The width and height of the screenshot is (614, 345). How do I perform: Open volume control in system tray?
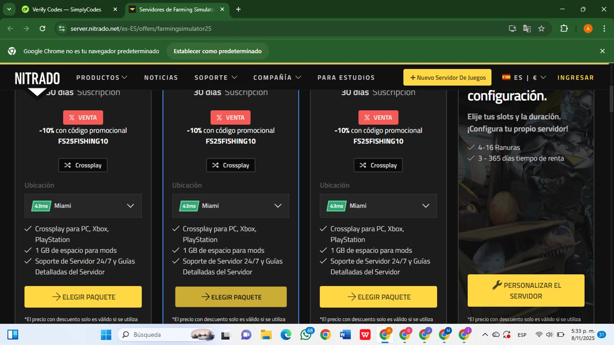pos(549,335)
